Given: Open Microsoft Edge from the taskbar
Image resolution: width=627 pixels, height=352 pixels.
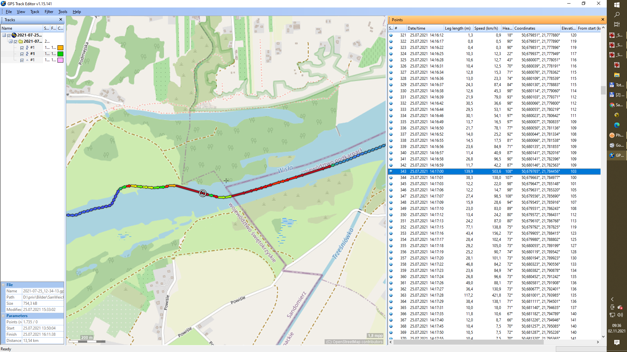Looking at the screenshot, I should (617, 125).
